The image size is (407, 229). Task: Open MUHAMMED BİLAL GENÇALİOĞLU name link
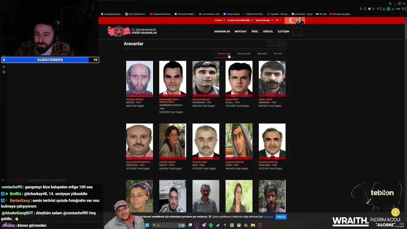169,101
